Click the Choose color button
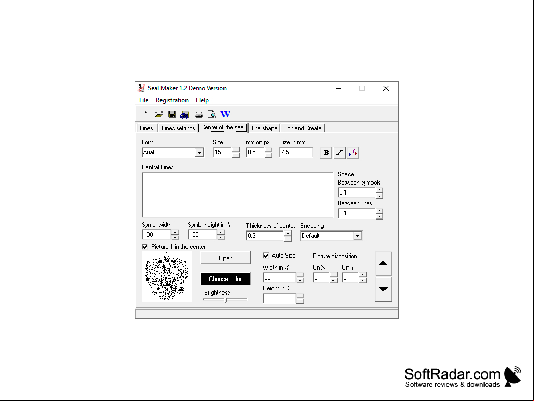534x401 pixels. pos(226,279)
